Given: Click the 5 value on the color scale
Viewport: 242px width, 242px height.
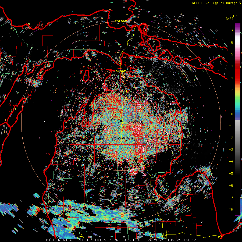Looking at the screenshot, I should [232, 54].
